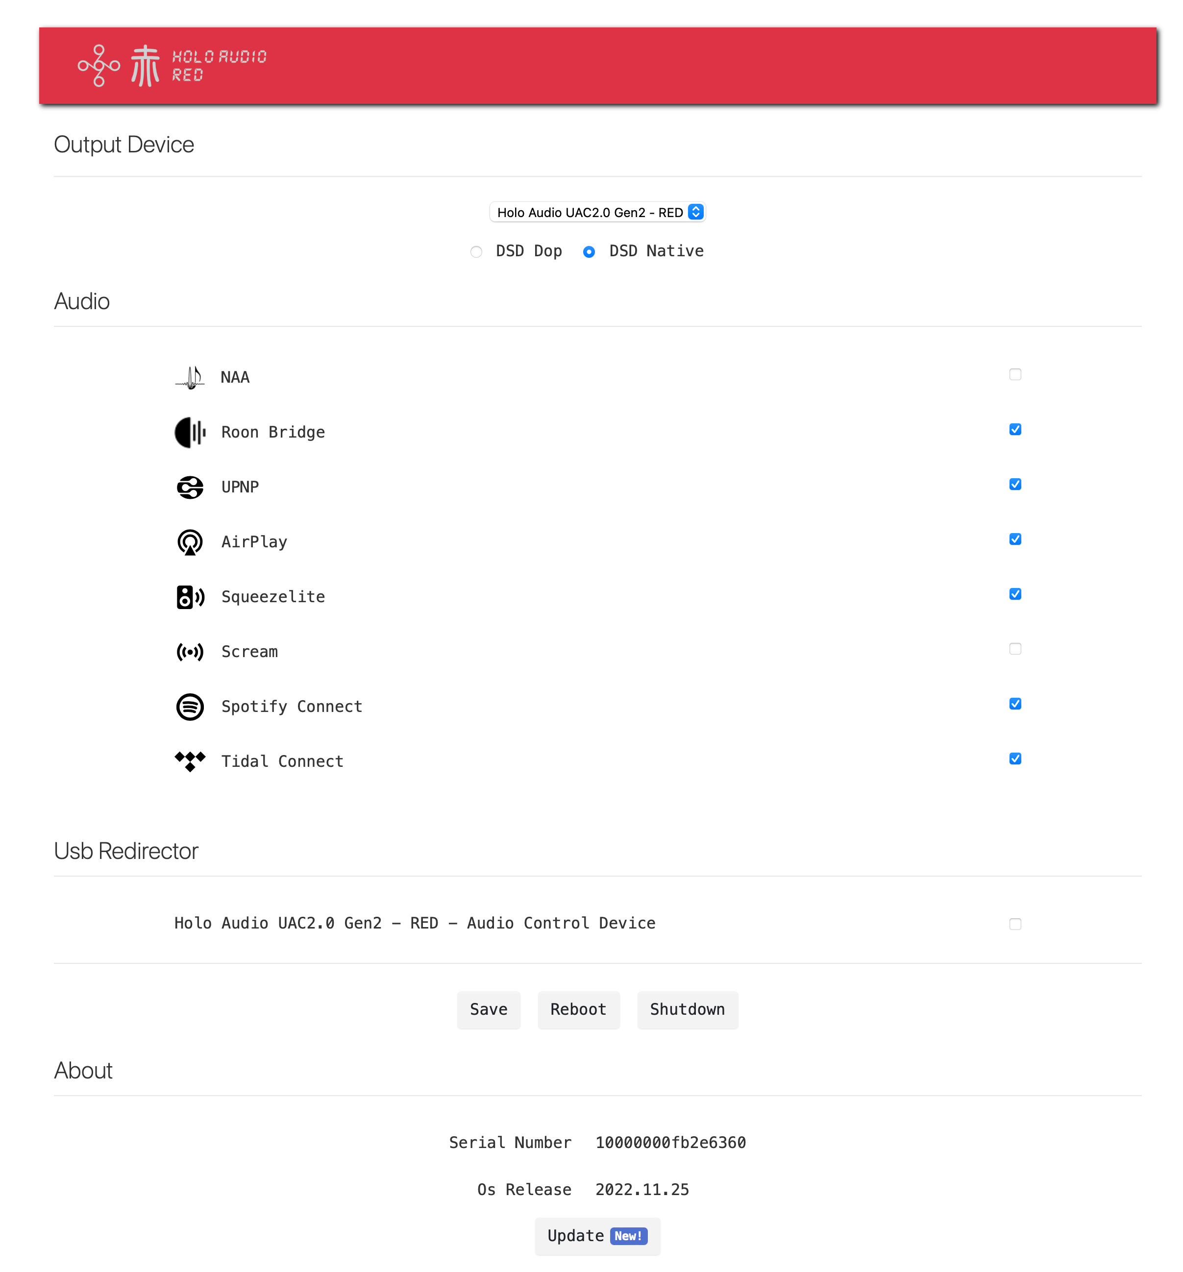Viewport: 1183px width, 1272px height.
Task: Click the Os Release label
Action: point(524,1190)
